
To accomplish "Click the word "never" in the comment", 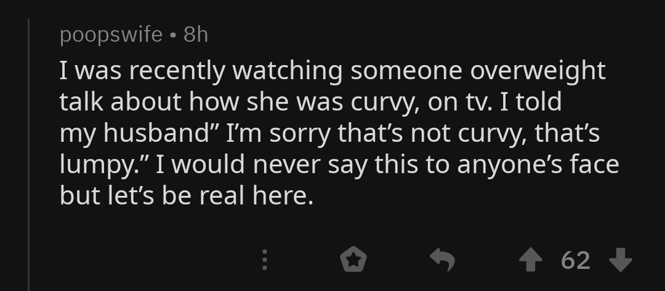I will click(x=293, y=165).
